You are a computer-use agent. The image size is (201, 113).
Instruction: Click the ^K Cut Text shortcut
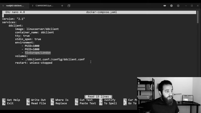tap(84, 100)
